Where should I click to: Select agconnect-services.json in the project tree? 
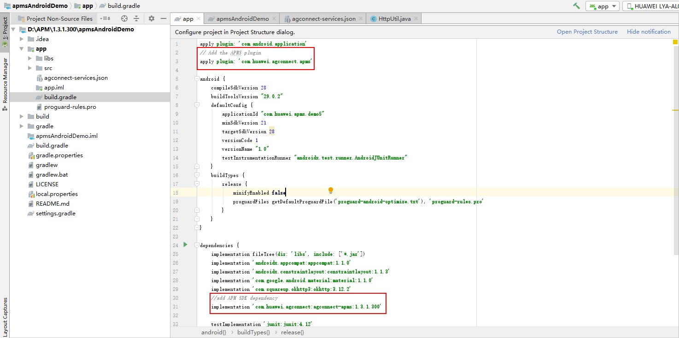pyautogui.click(x=76, y=78)
